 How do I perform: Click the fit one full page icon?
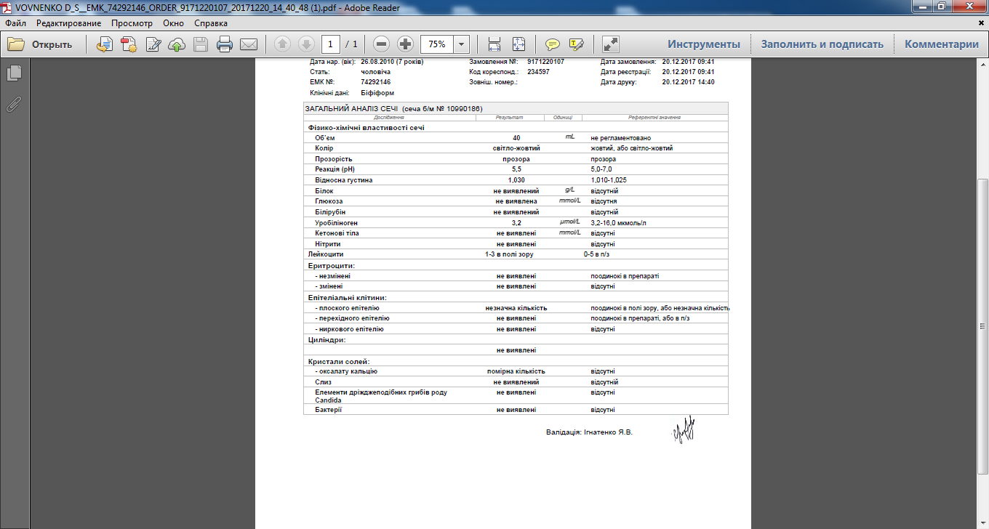pyautogui.click(x=518, y=44)
